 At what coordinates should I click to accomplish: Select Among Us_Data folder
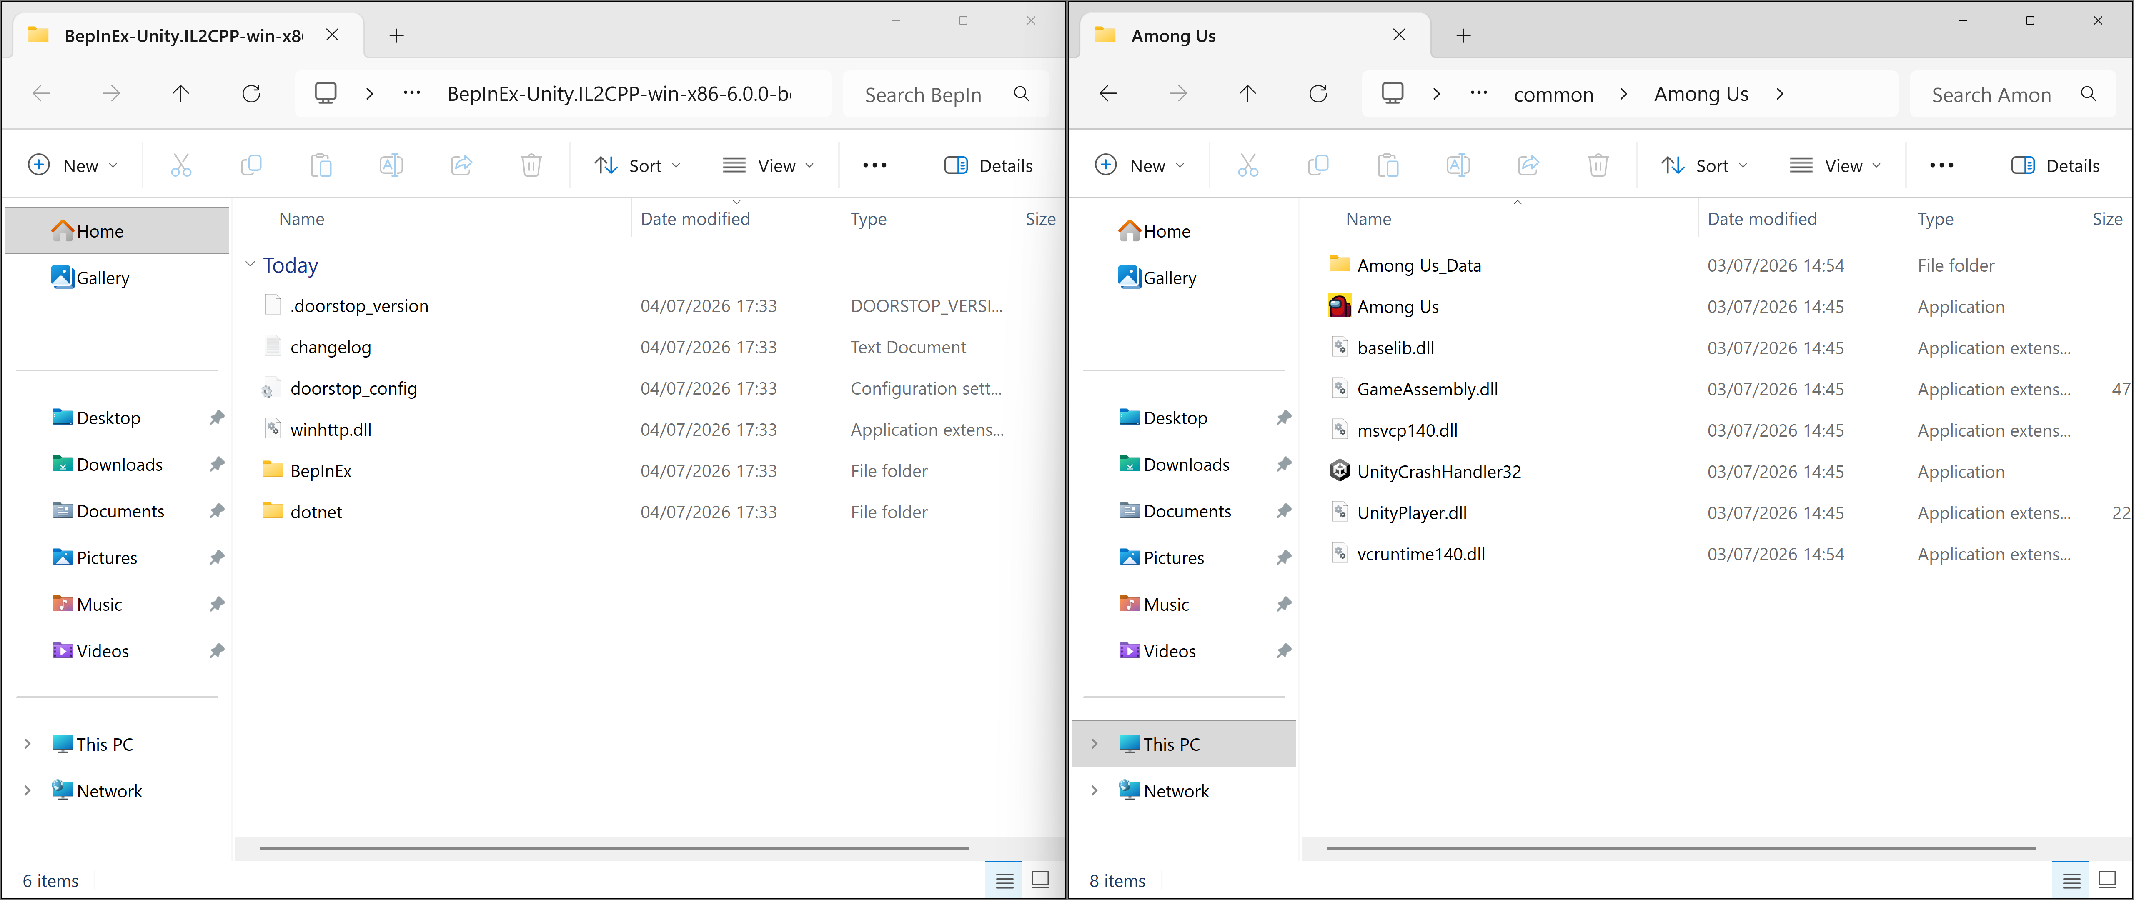pyautogui.click(x=1418, y=265)
